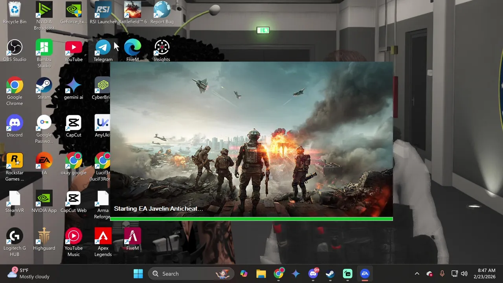Select the AnyUki desktop shortcut

coord(102,126)
